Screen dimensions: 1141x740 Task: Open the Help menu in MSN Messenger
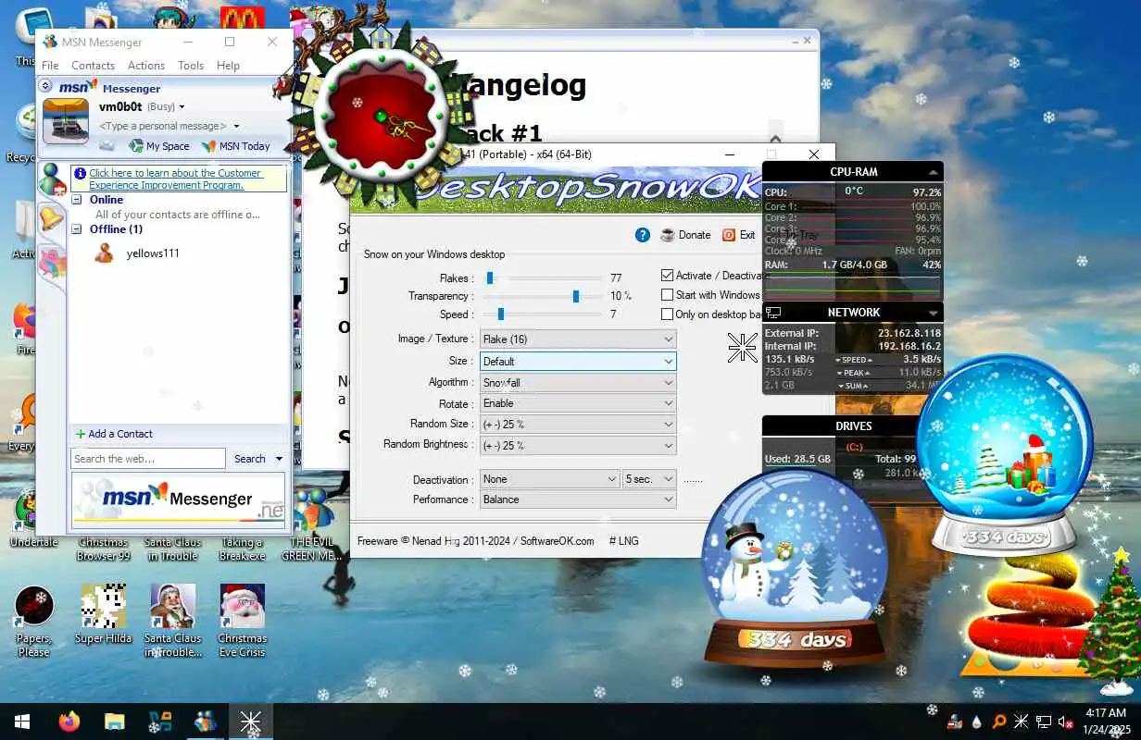228,66
